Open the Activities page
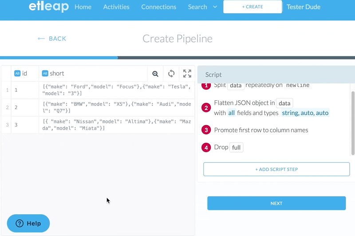 point(116,7)
